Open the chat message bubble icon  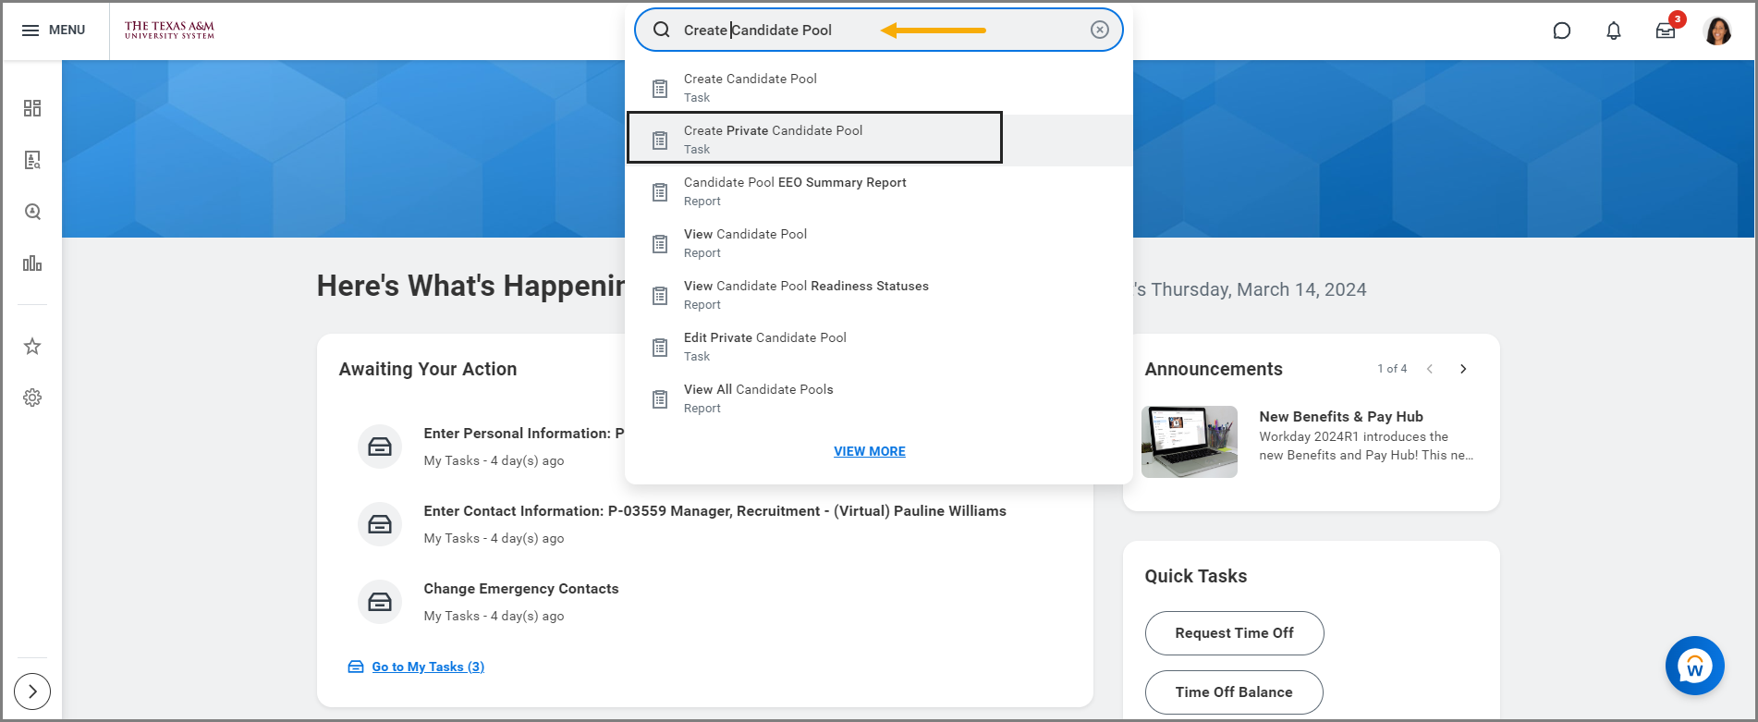click(1561, 31)
